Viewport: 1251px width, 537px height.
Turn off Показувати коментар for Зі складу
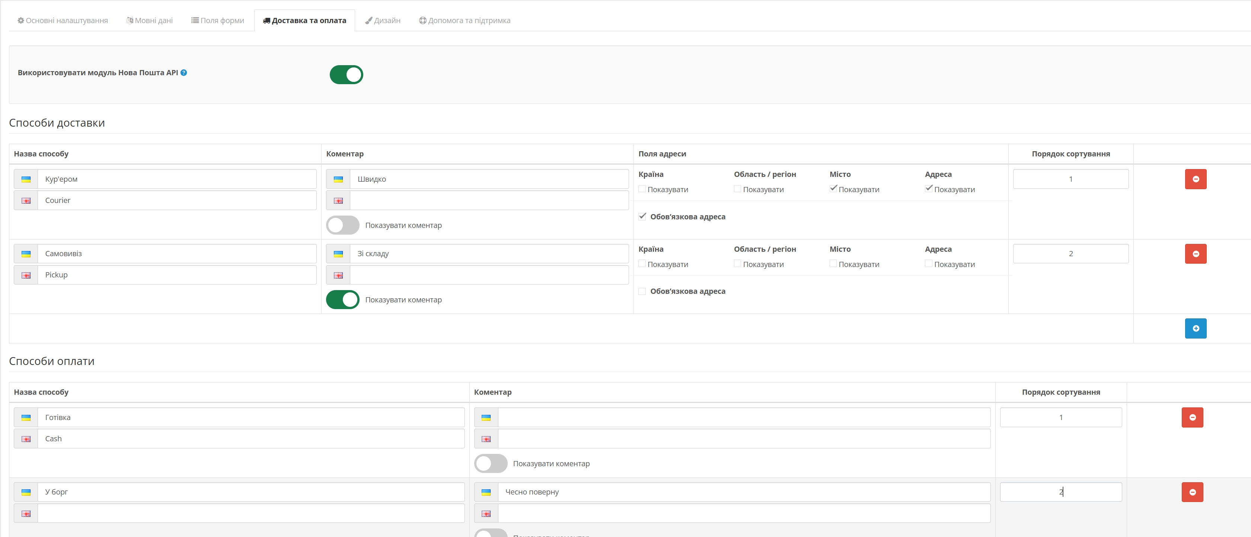tap(343, 300)
